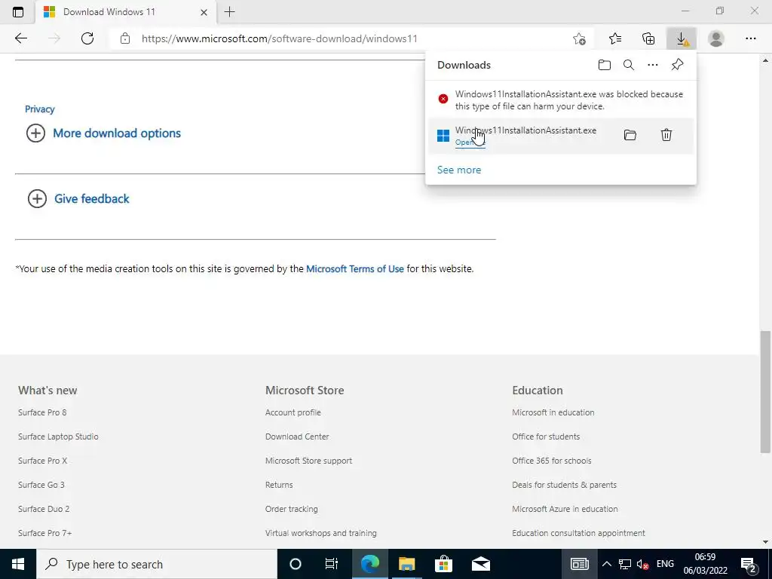Open Microsoft Azure in education link
772x579 pixels.
point(565,509)
